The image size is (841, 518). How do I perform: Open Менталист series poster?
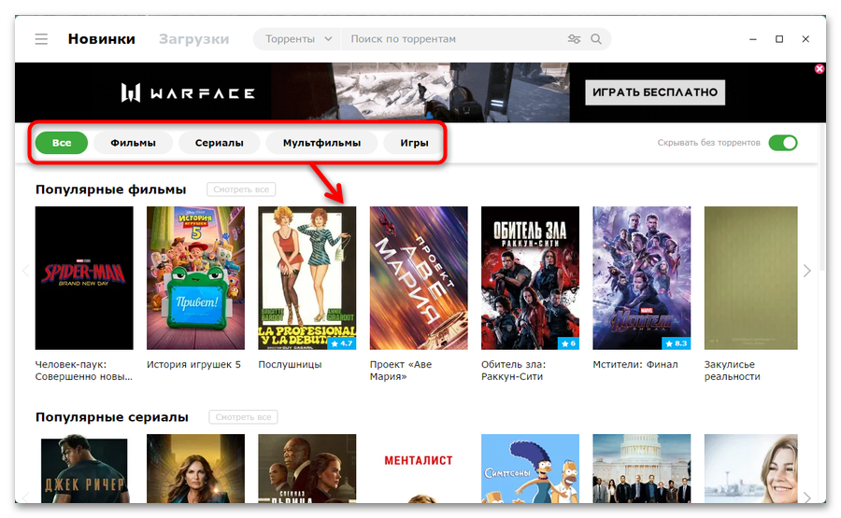pyautogui.click(x=419, y=469)
